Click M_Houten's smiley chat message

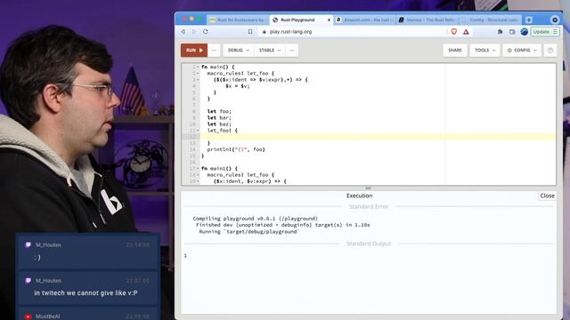click(x=37, y=257)
